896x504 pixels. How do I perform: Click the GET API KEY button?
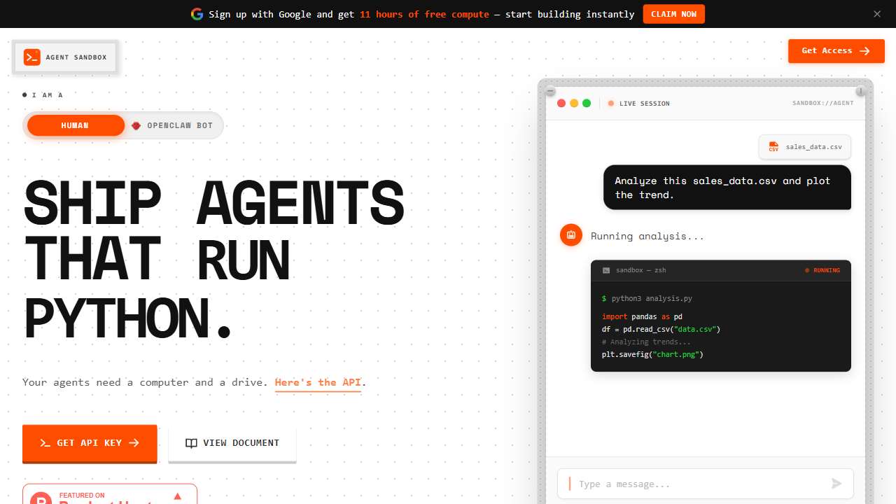(x=90, y=442)
